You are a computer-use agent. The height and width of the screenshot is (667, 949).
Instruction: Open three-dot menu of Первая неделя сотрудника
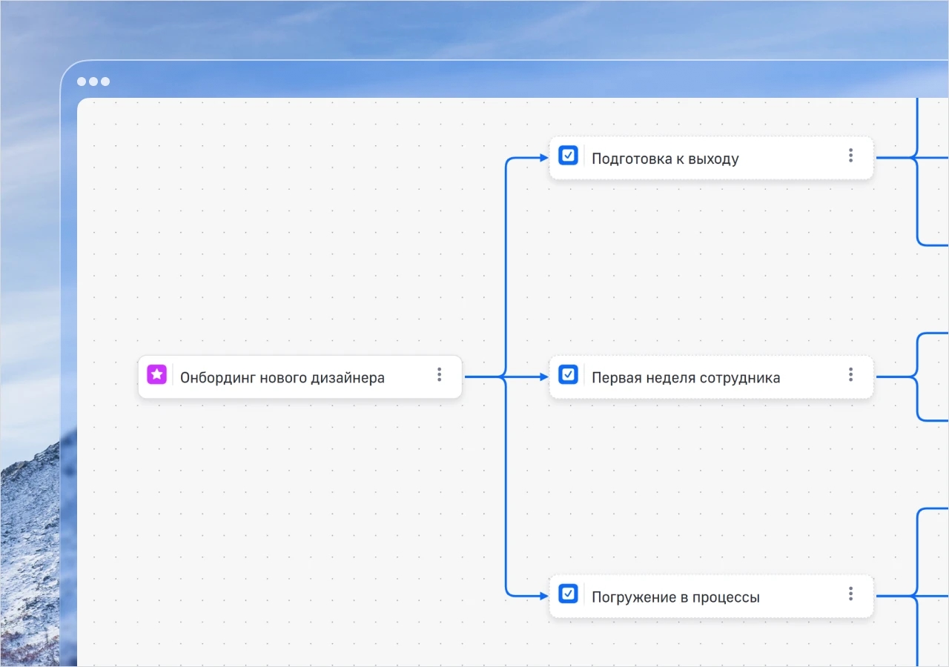[850, 375]
